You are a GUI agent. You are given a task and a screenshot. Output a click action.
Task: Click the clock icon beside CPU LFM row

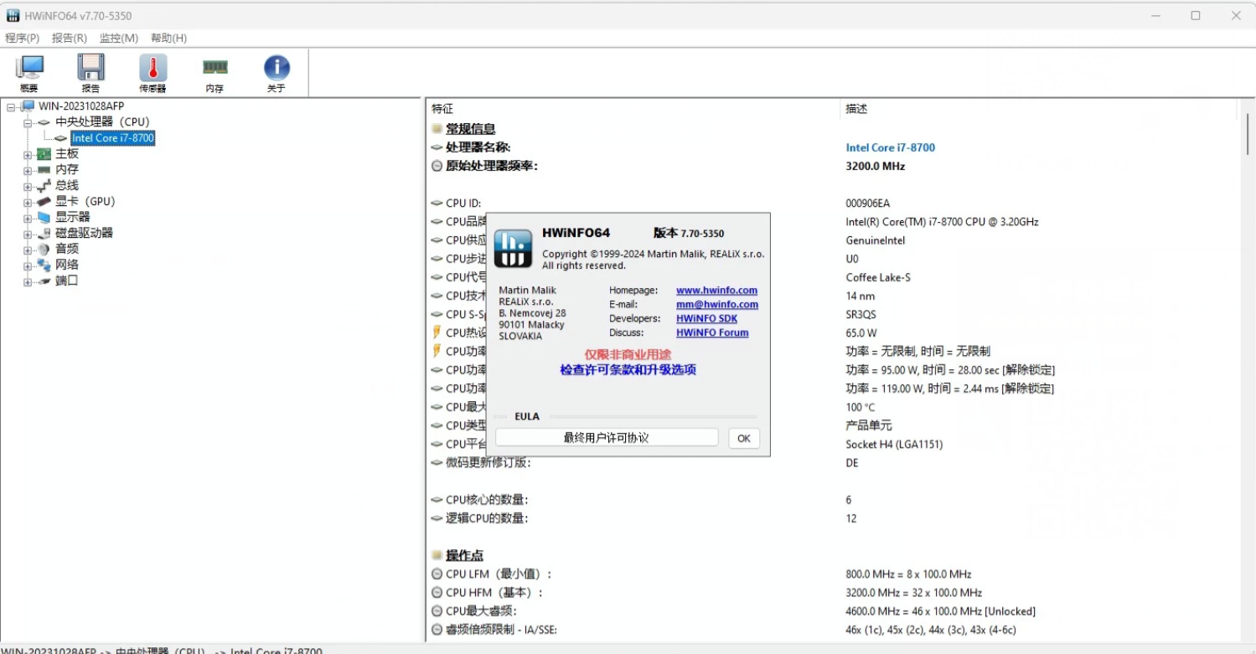pyautogui.click(x=437, y=574)
